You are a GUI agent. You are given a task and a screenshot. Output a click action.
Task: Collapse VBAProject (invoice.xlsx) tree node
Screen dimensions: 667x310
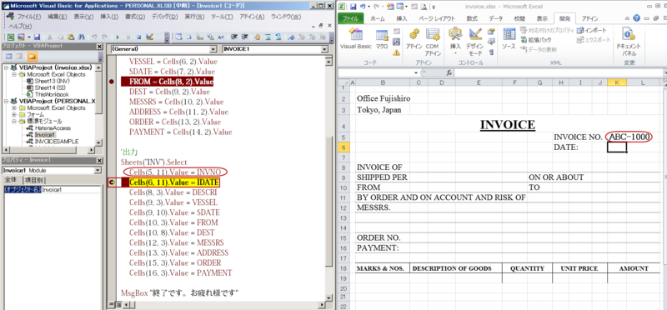pos(6,68)
